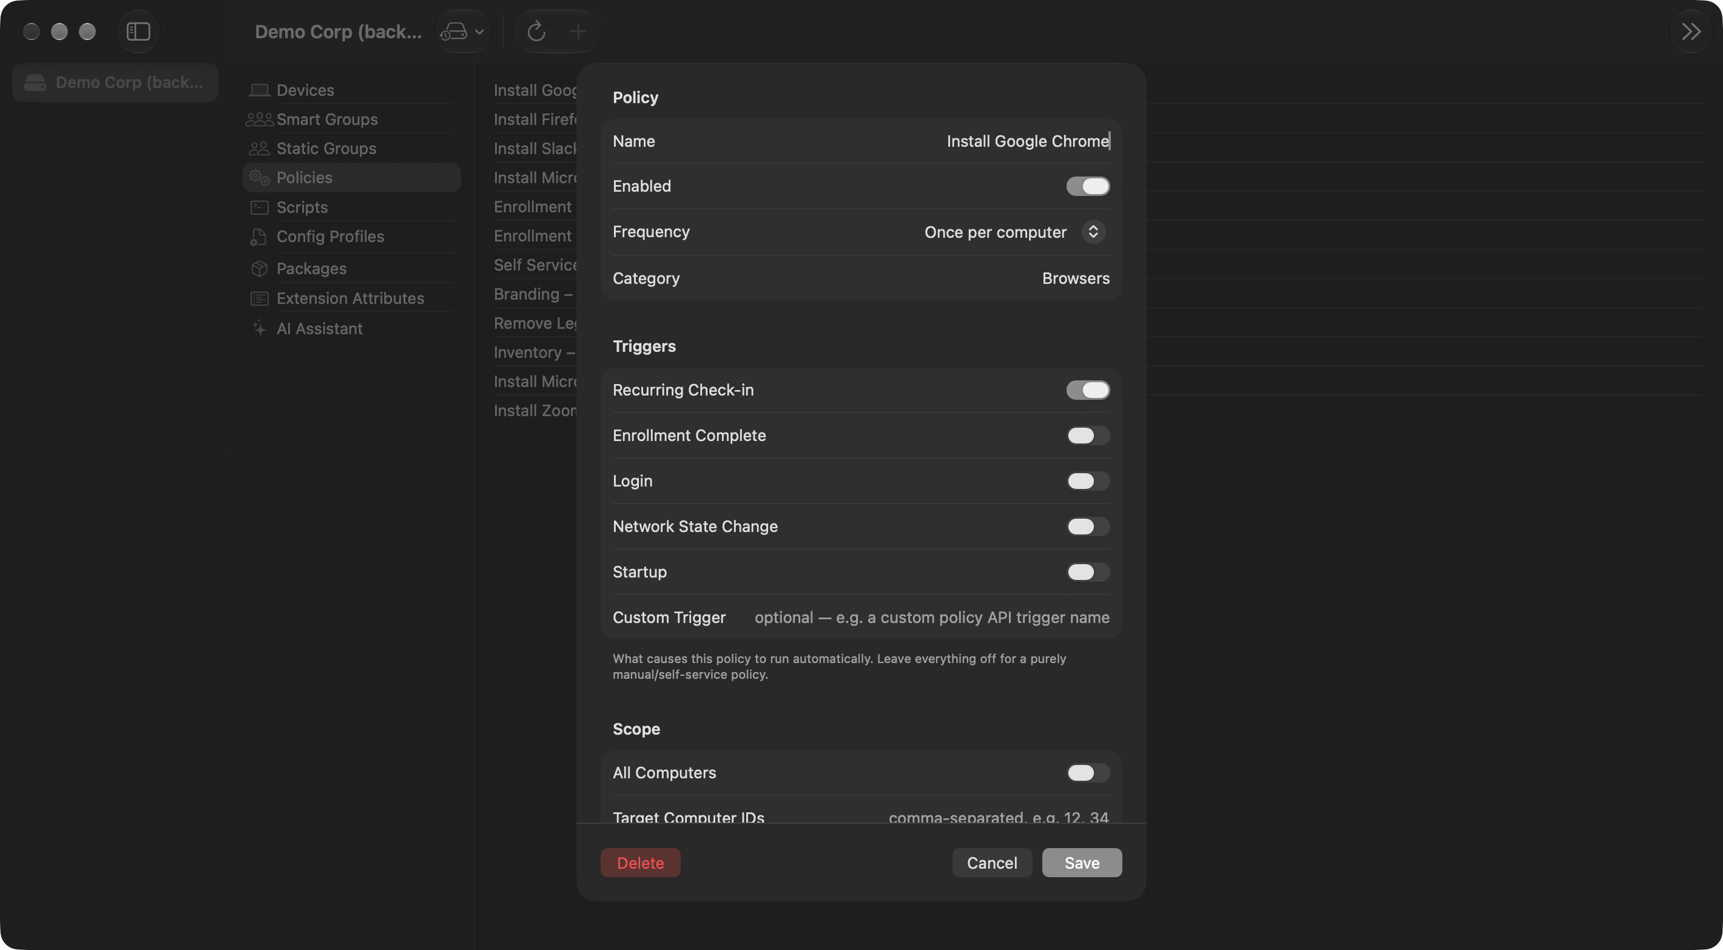Click the Save button
The height and width of the screenshot is (950, 1723).
(x=1082, y=863)
